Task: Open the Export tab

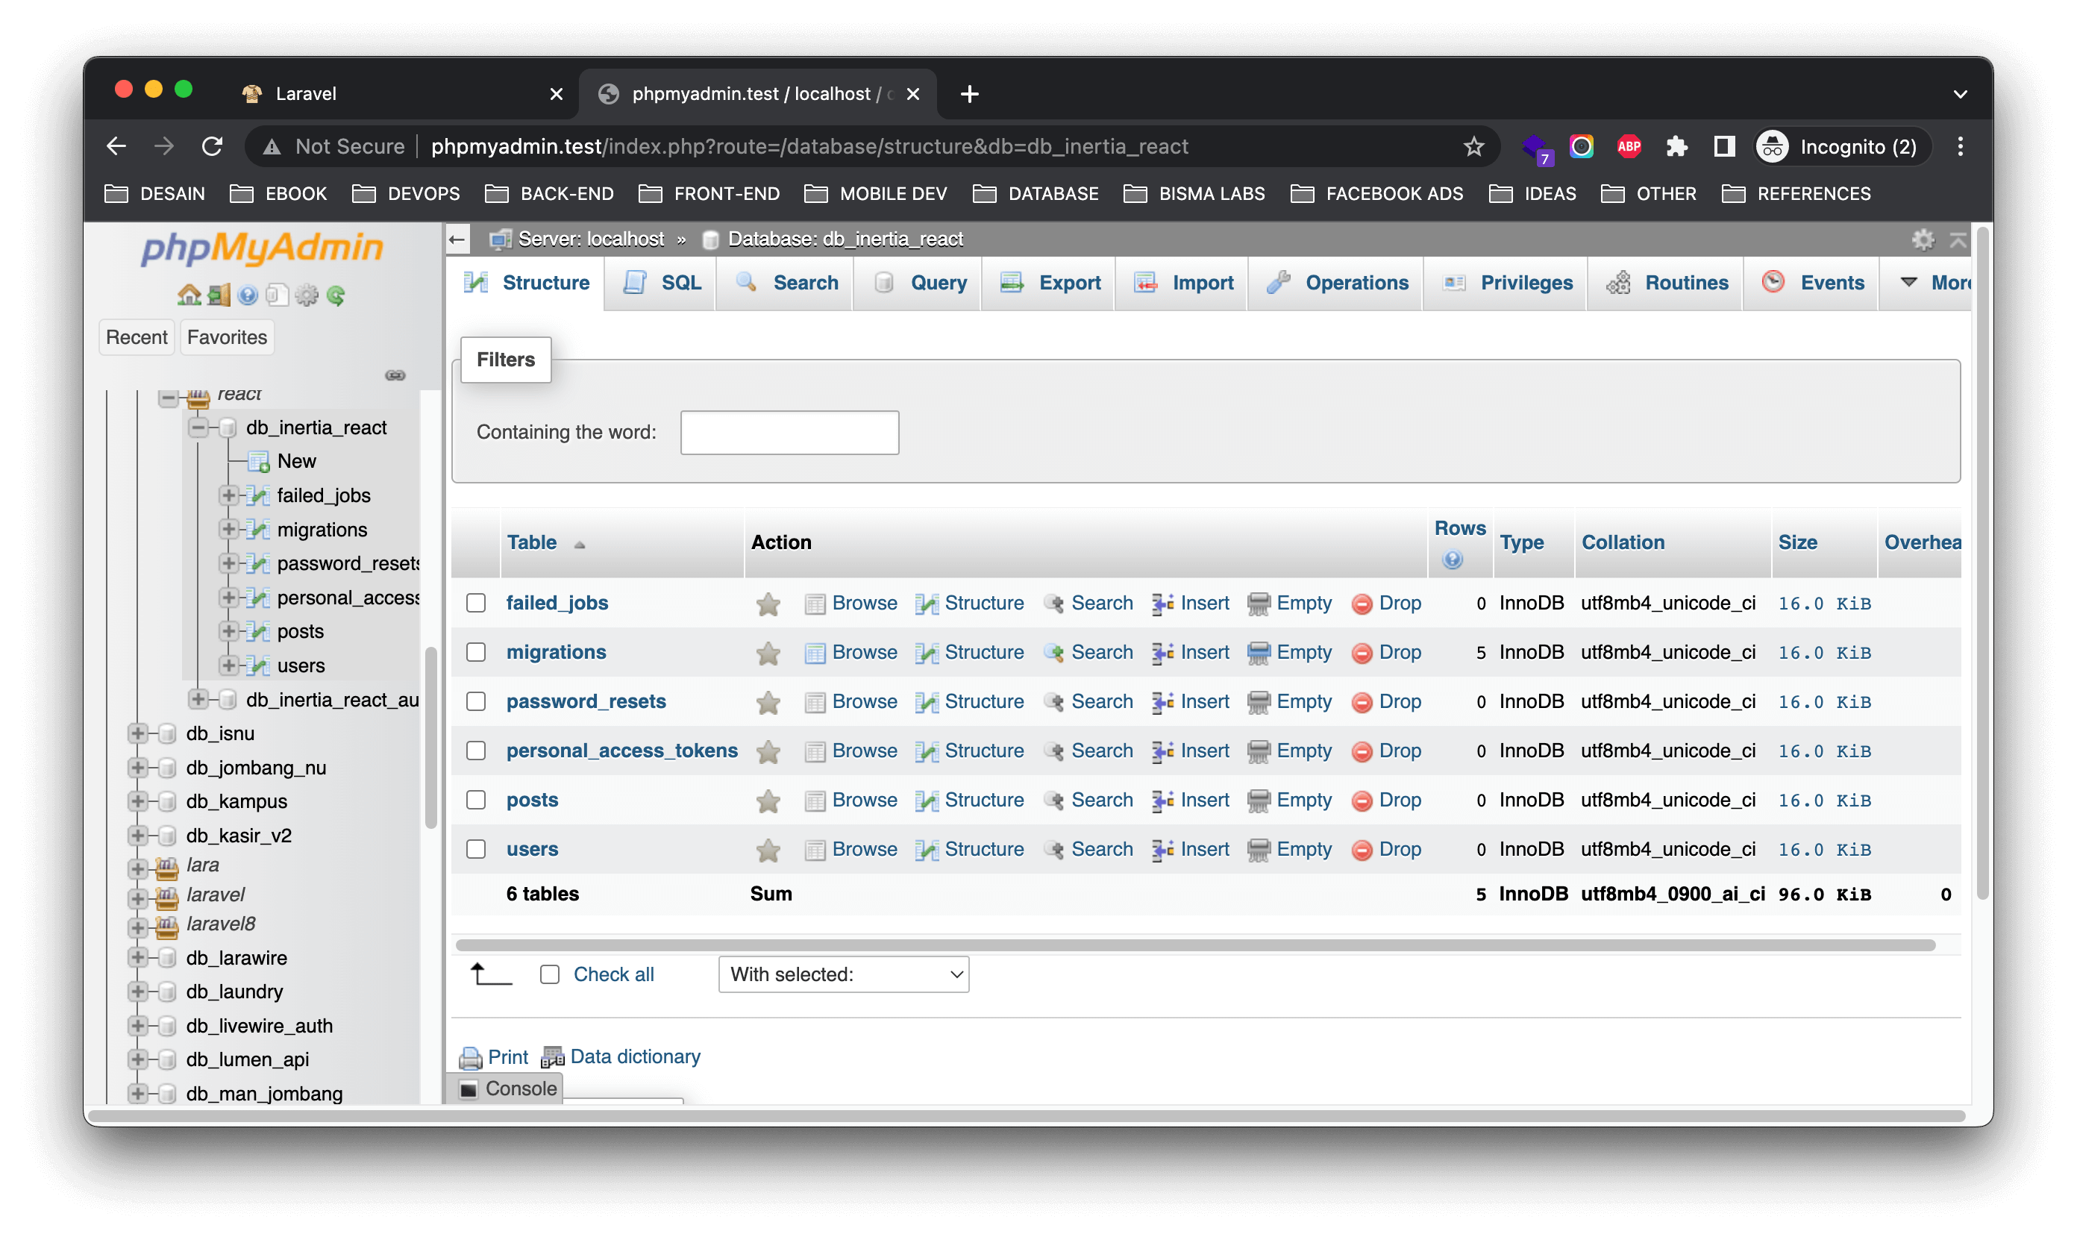Action: (1051, 283)
